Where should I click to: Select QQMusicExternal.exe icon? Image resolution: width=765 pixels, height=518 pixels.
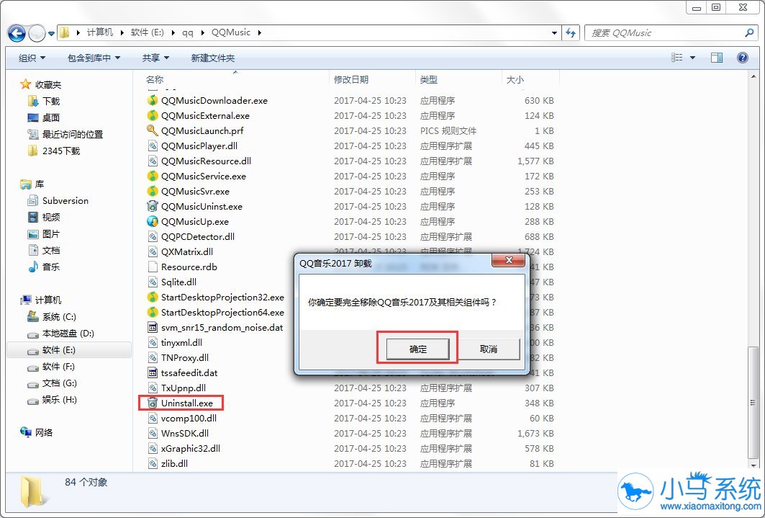(x=153, y=116)
